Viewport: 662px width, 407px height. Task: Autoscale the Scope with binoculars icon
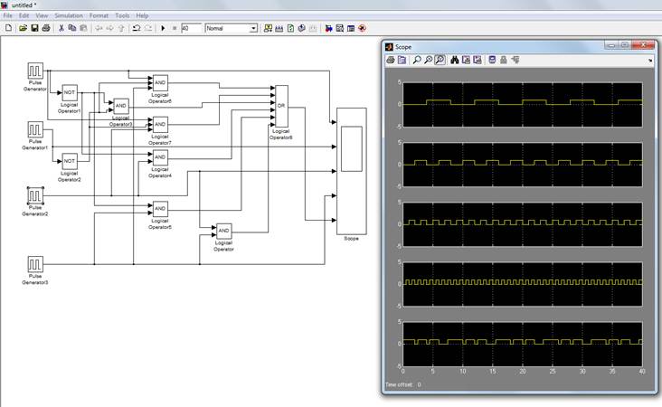point(455,60)
